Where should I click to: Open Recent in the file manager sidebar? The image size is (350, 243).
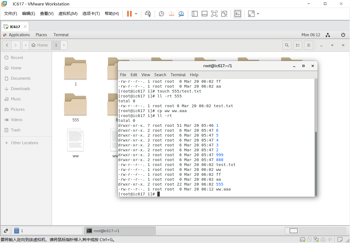(26, 58)
